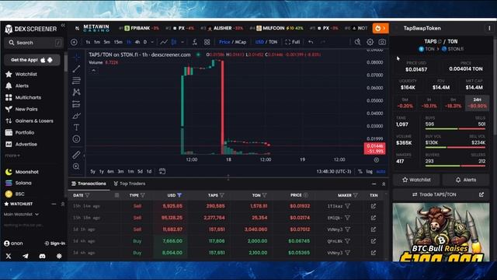The width and height of the screenshot is (497, 280).
Task: Expand the sidebar 'more' section
Action: click(12, 156)
